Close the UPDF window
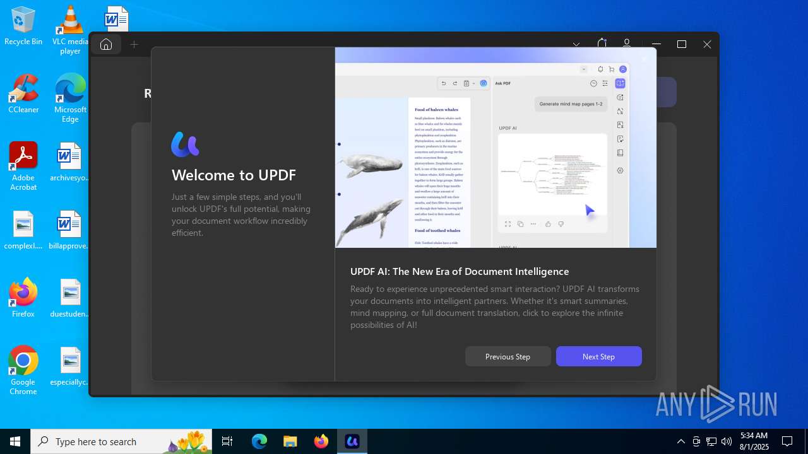 707,44
